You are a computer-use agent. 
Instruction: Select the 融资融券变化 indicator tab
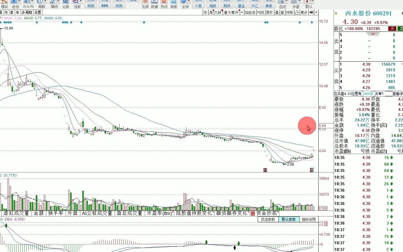232,213
